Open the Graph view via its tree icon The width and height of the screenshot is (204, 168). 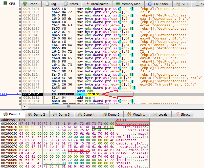(x=25, y=4)
